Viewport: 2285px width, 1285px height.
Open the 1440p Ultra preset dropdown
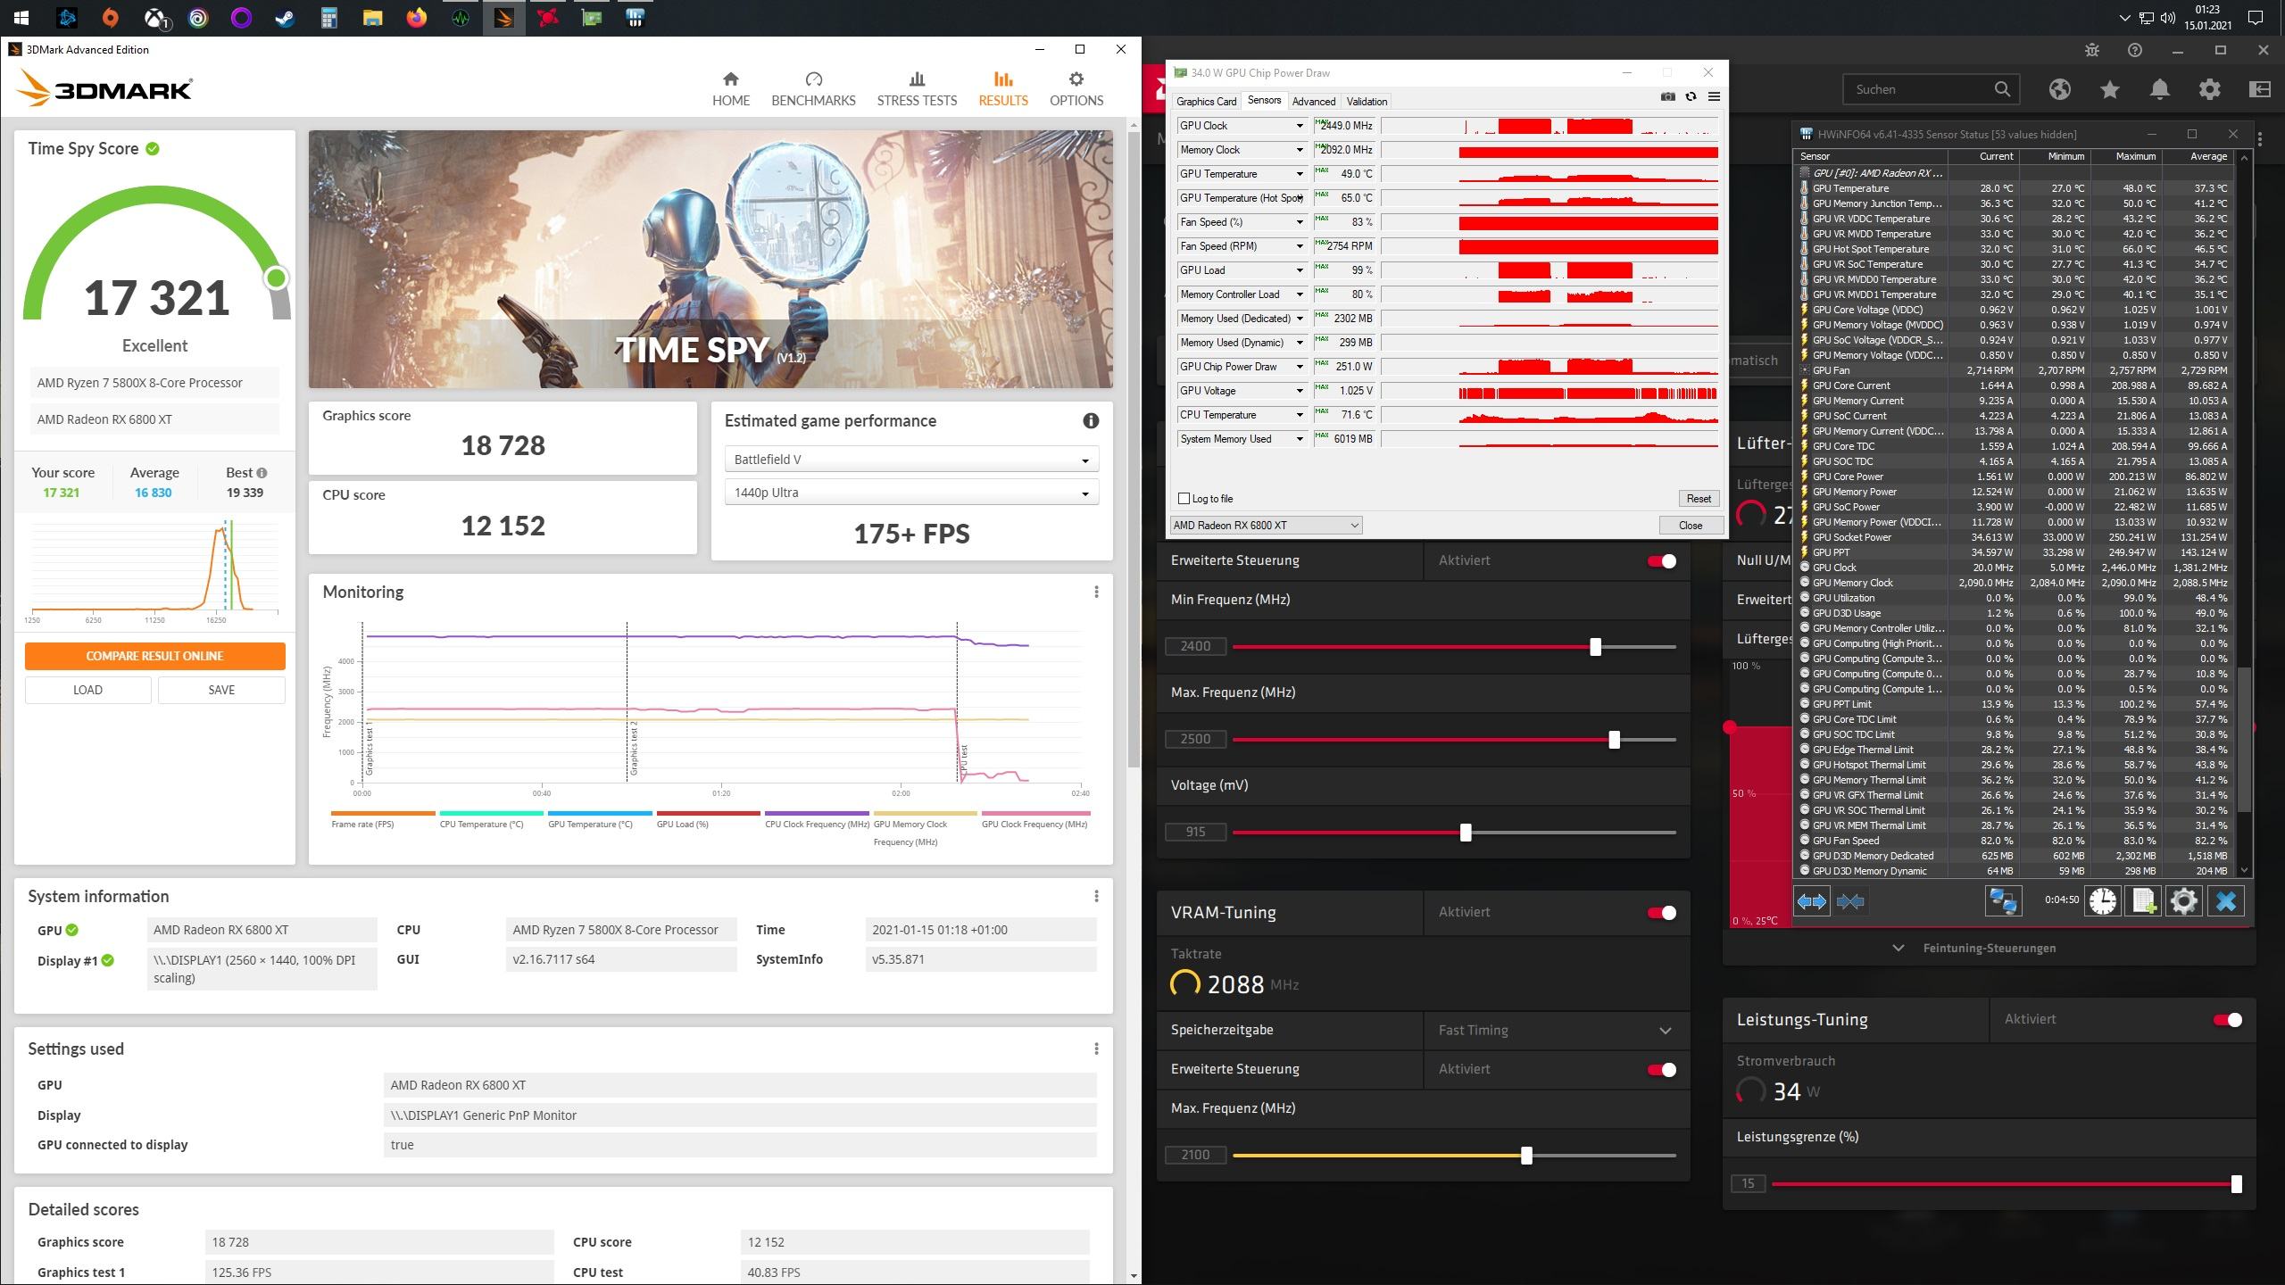tap(911, 493)
